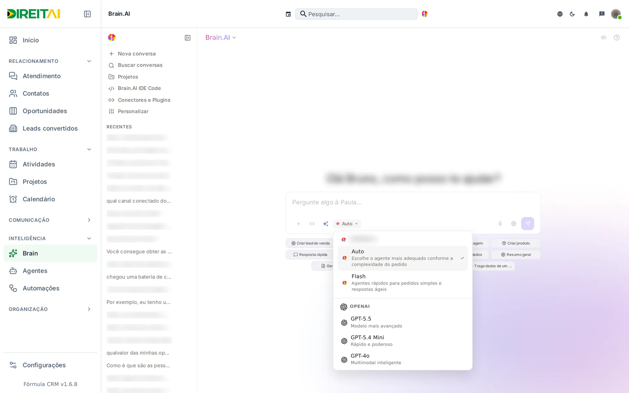This screenshot has height=393, width=629.
Task: Send the message with purple arrow button
Action: [x=528, y=224]
